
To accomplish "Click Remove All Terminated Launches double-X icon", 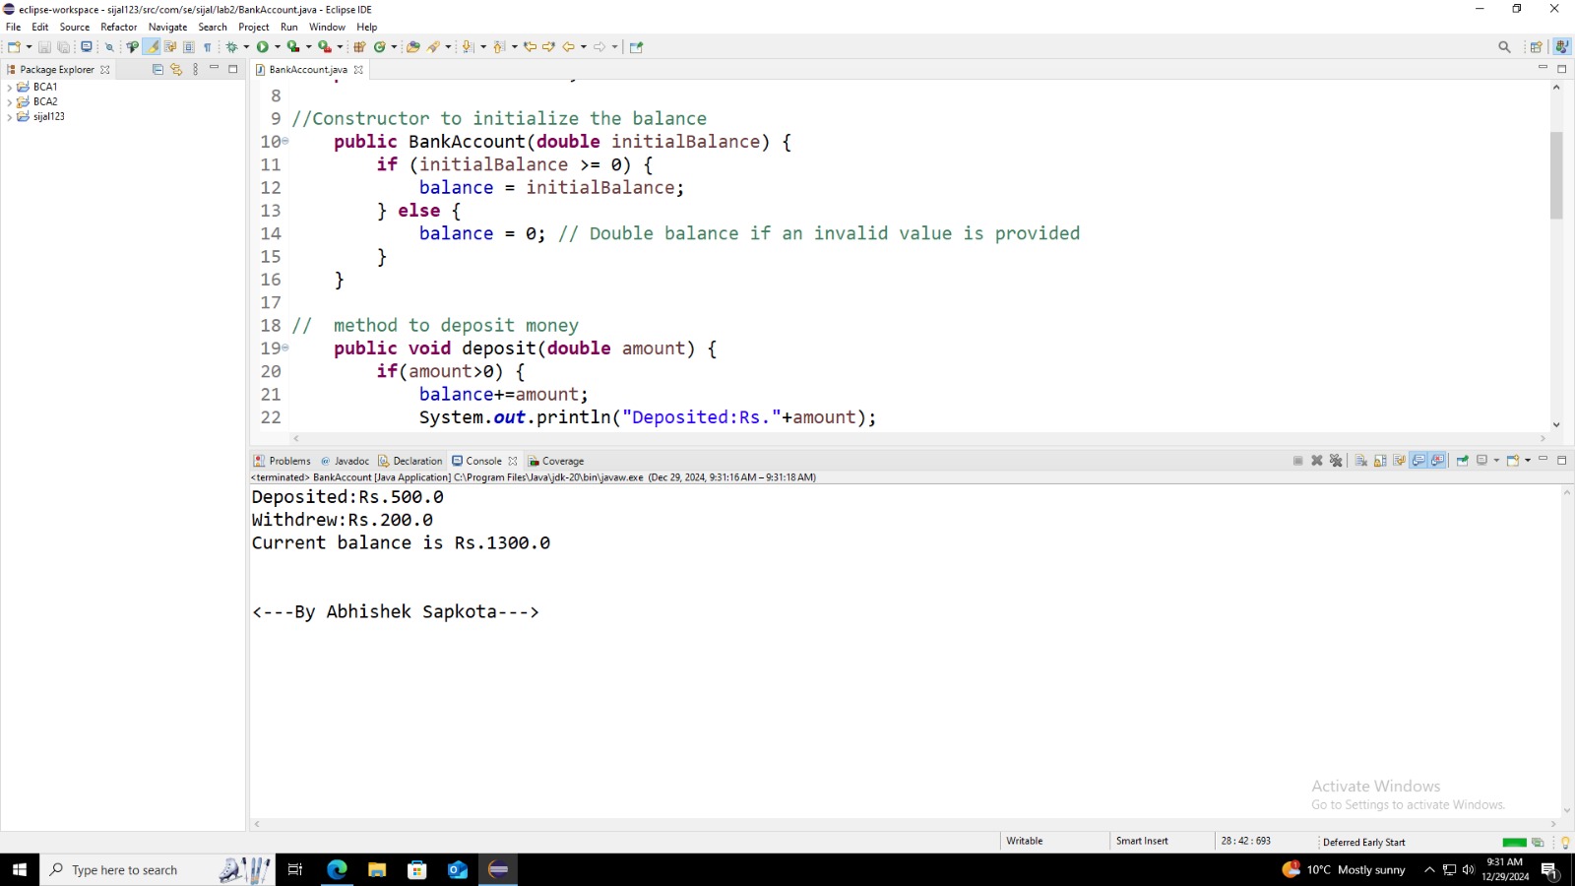I will point(1336,461).
